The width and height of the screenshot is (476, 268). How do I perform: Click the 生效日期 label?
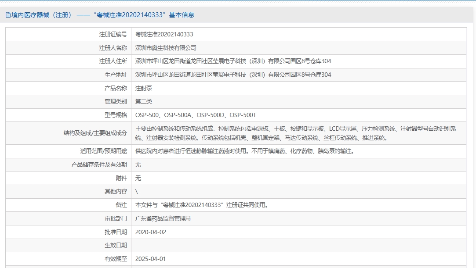pos(116,245)
